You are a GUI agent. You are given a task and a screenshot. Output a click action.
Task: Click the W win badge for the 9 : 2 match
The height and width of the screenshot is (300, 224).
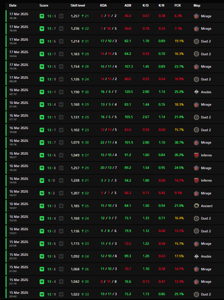[x=42, y=193]
